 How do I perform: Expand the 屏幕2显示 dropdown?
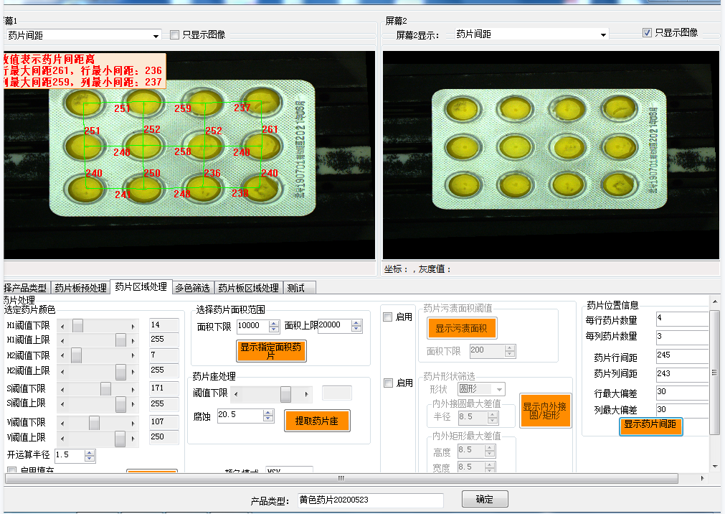[603, 34]
